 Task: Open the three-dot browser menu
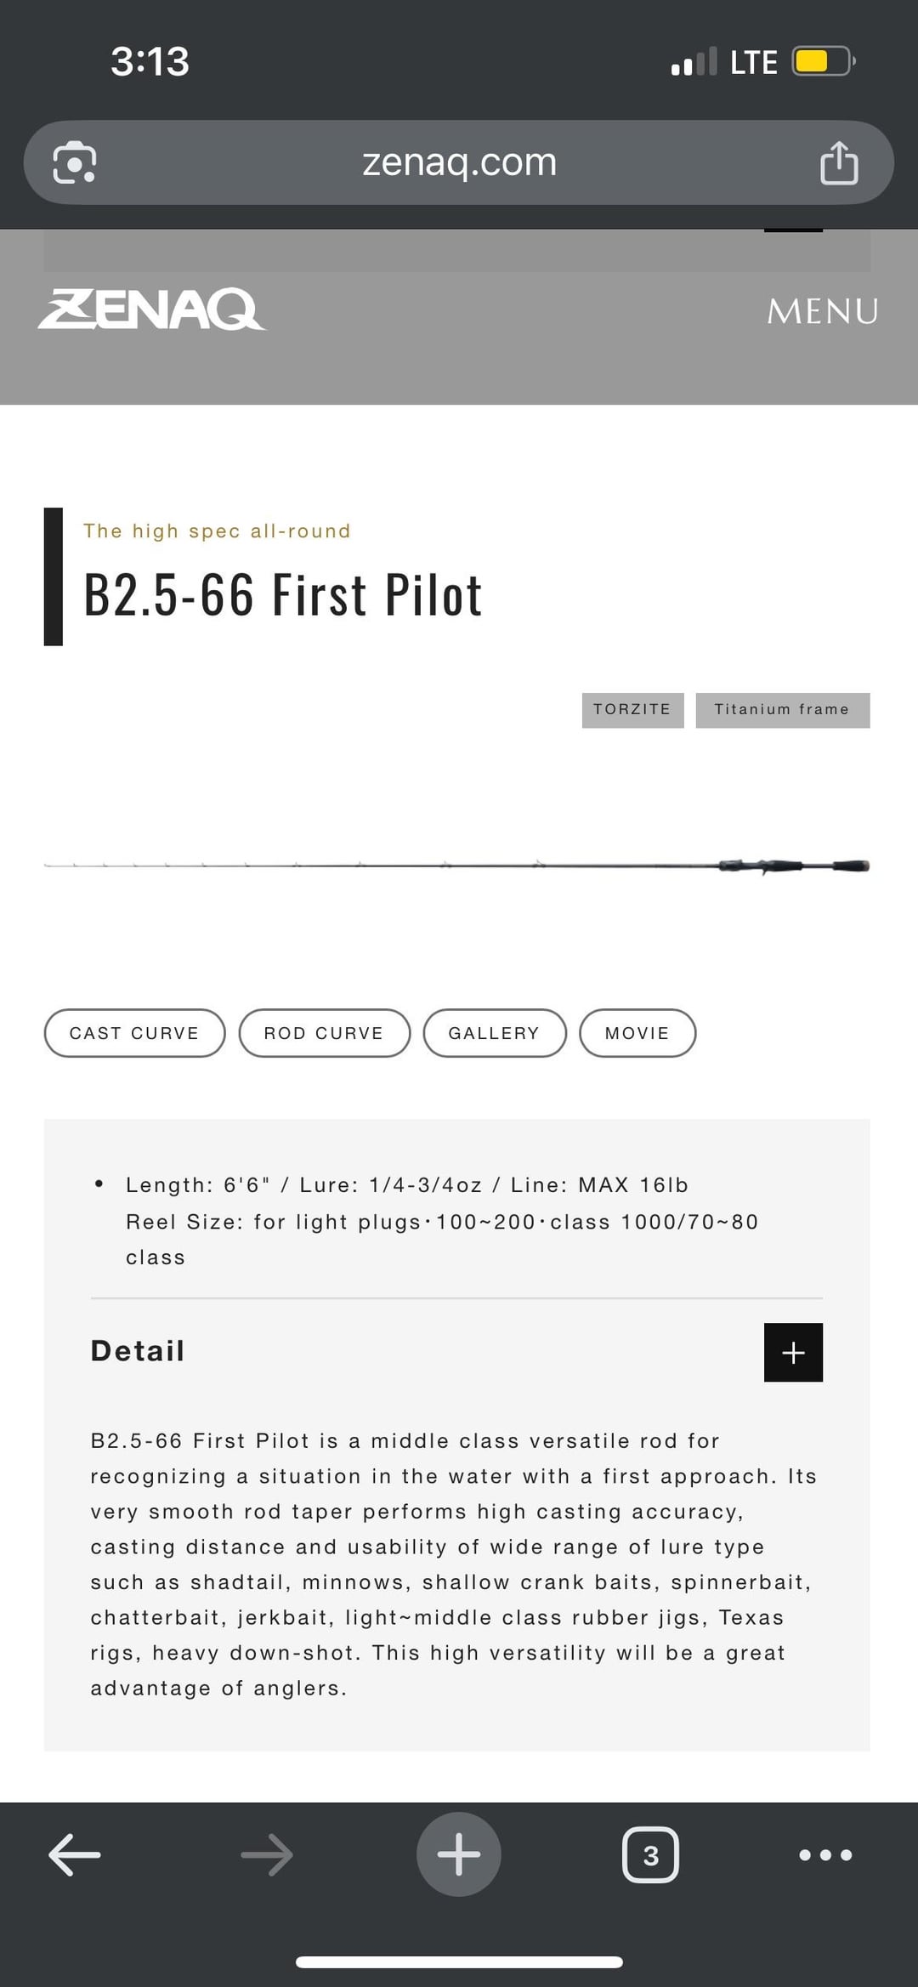[x=825, y=1854]
